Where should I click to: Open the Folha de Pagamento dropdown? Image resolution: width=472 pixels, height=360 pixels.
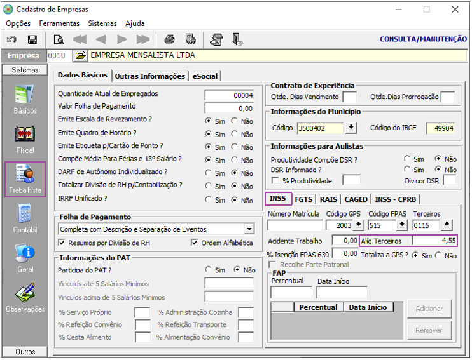(x=249, y=229)
